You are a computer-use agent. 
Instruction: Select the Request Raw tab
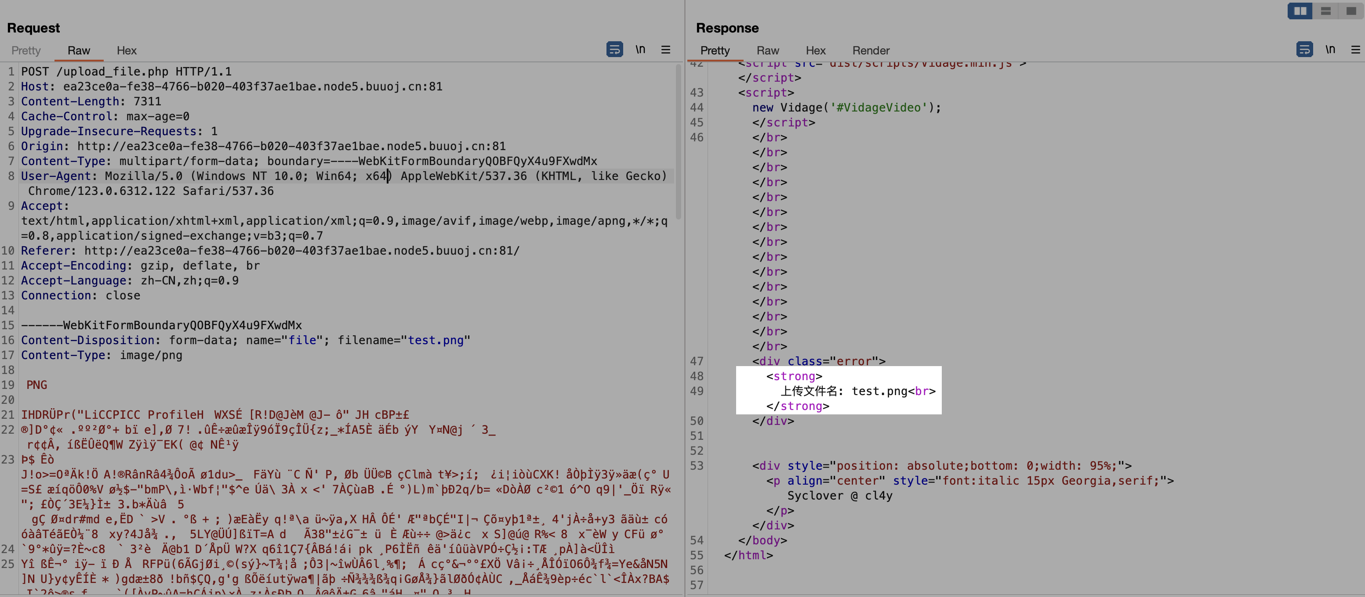(78, 51)
